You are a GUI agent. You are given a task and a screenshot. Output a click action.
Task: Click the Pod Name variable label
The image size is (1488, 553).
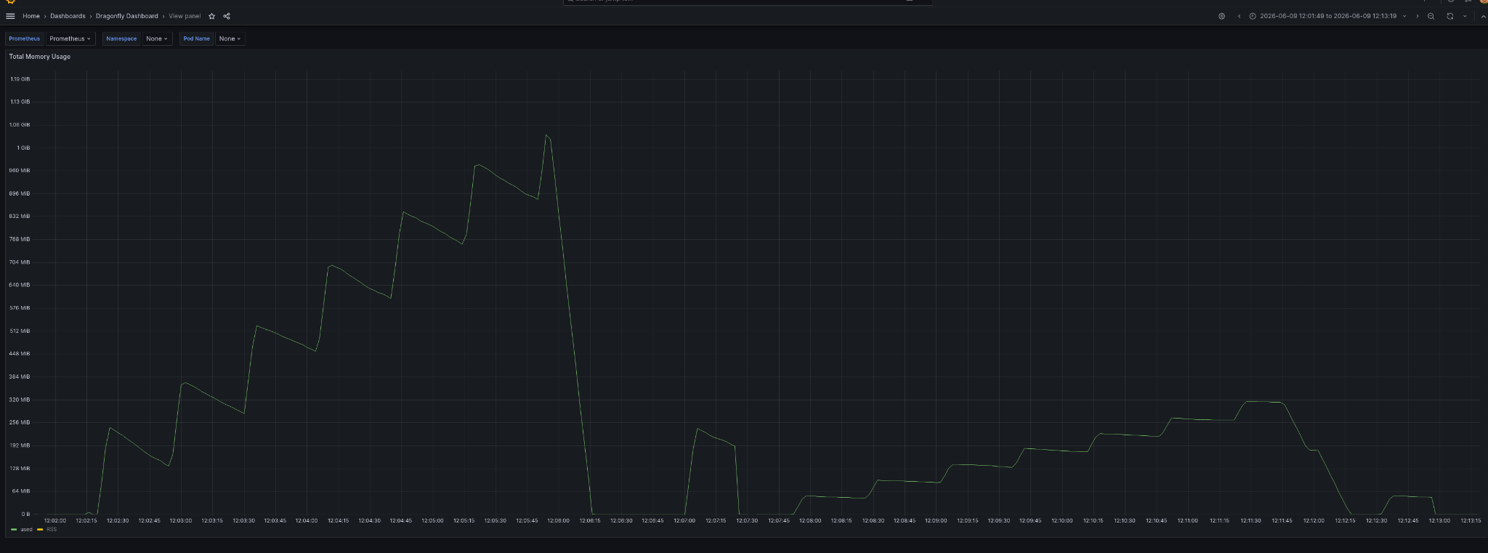coord(196,39)
